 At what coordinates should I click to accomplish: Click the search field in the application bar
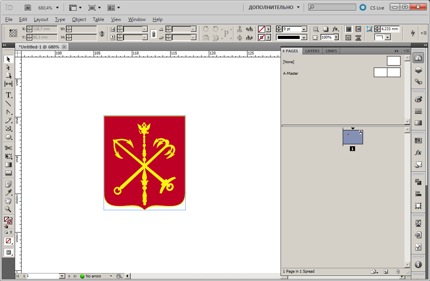coord(332,8)
